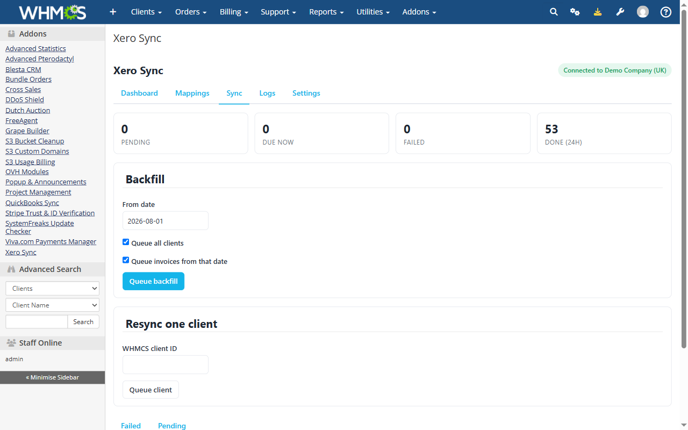Select the Sync tab

234,93
